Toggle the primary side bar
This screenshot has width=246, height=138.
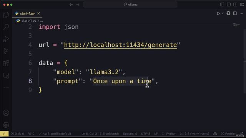pyautogui.click(x=222, y=5)
